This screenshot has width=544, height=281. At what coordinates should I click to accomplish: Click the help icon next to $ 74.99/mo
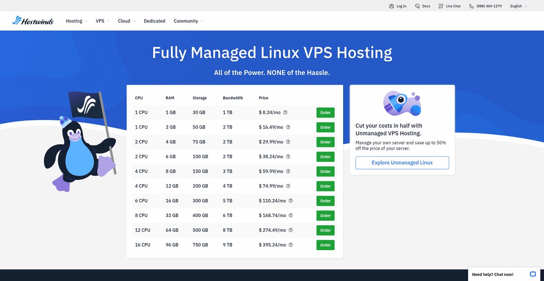point(288,186)
